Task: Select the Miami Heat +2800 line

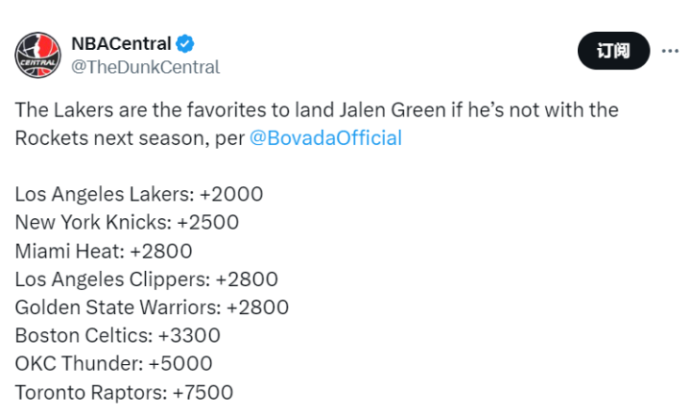Action: (x=104, y=252)
